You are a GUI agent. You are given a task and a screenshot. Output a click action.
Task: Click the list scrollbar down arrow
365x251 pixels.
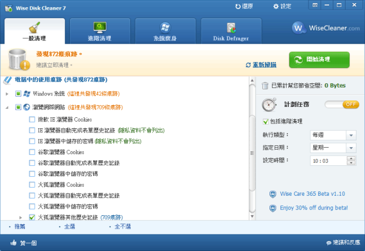click(x=252, y=216)
